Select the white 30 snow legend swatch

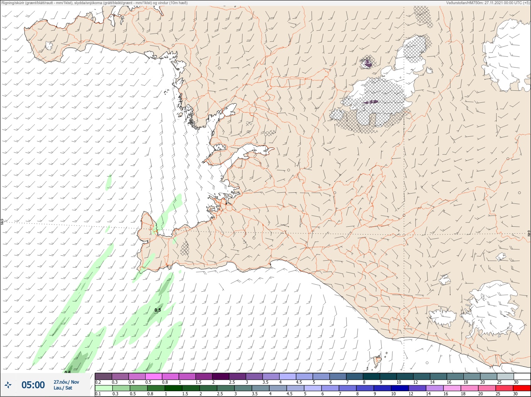click(522, 376)
